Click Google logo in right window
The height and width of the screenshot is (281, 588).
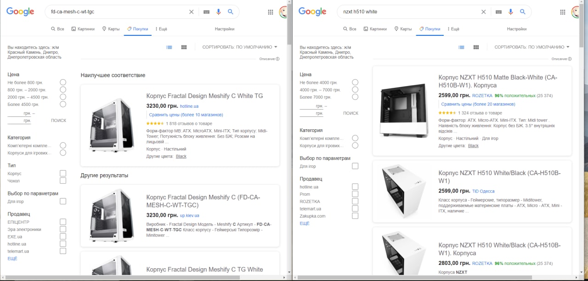tap(312, 12)
